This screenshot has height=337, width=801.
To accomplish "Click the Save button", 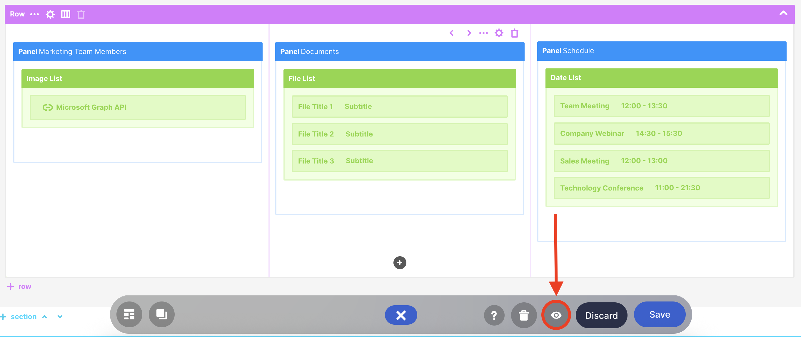I will [660, 315].
